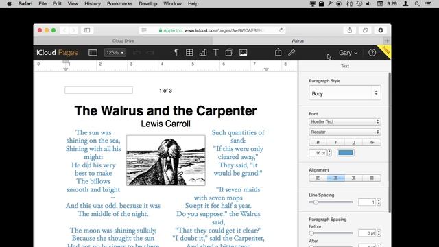
Task: Align text right
Action: point(354,178)
